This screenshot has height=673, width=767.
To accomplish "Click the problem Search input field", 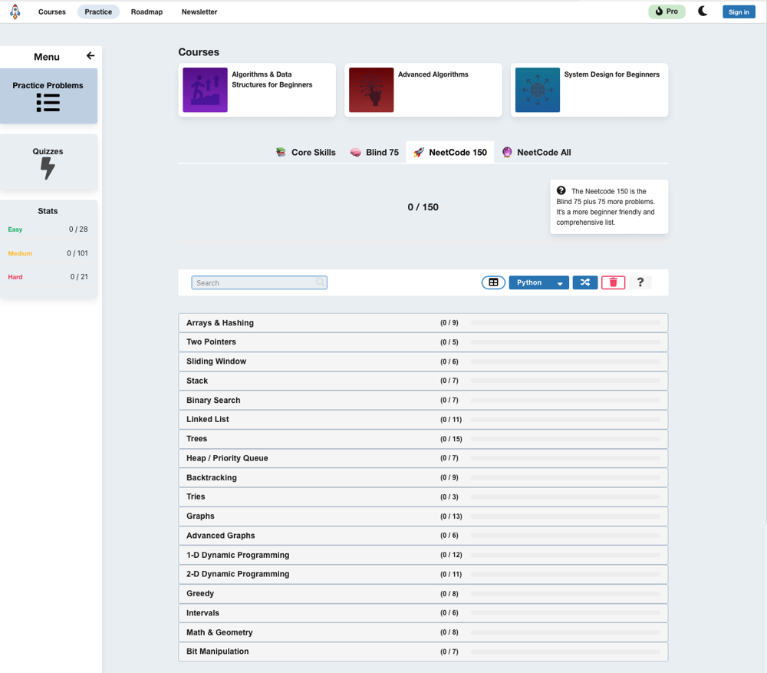I will coord(255,283).
